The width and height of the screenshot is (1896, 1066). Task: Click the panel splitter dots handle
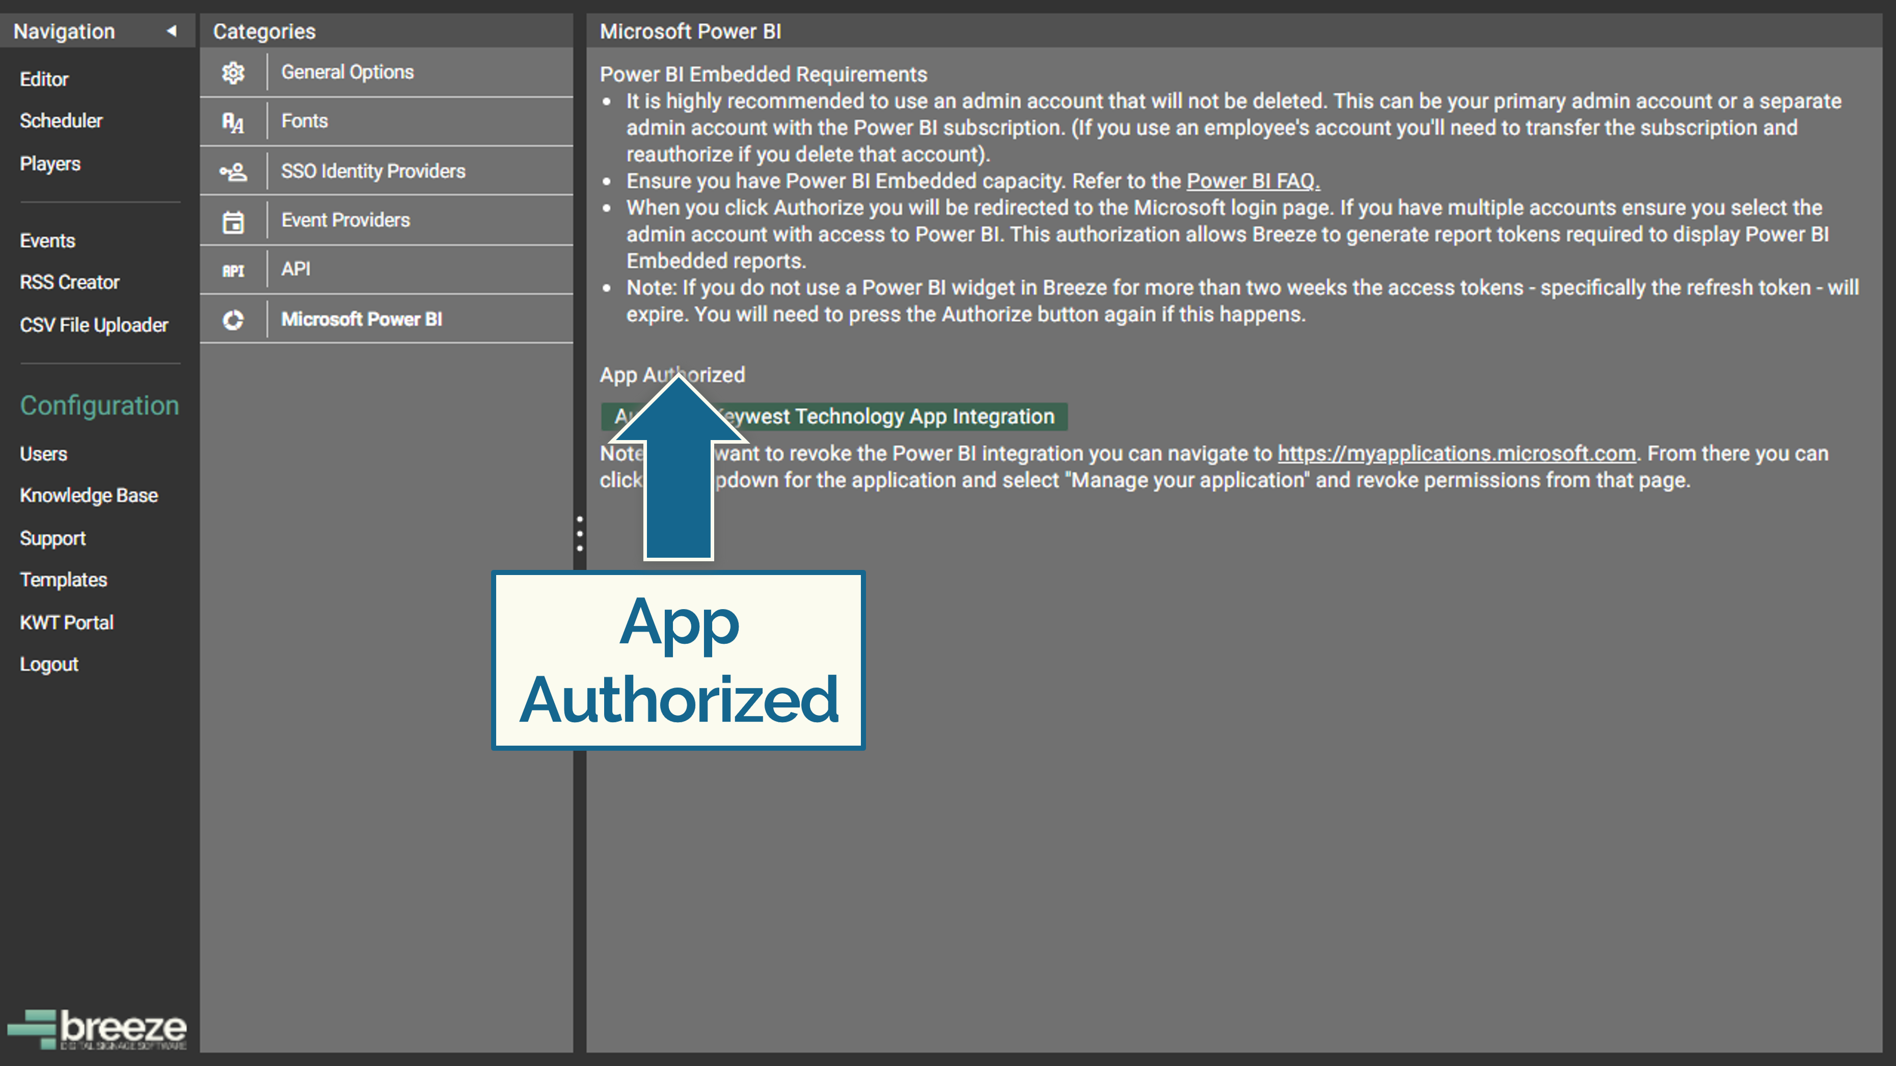click(x=580, y=533)
